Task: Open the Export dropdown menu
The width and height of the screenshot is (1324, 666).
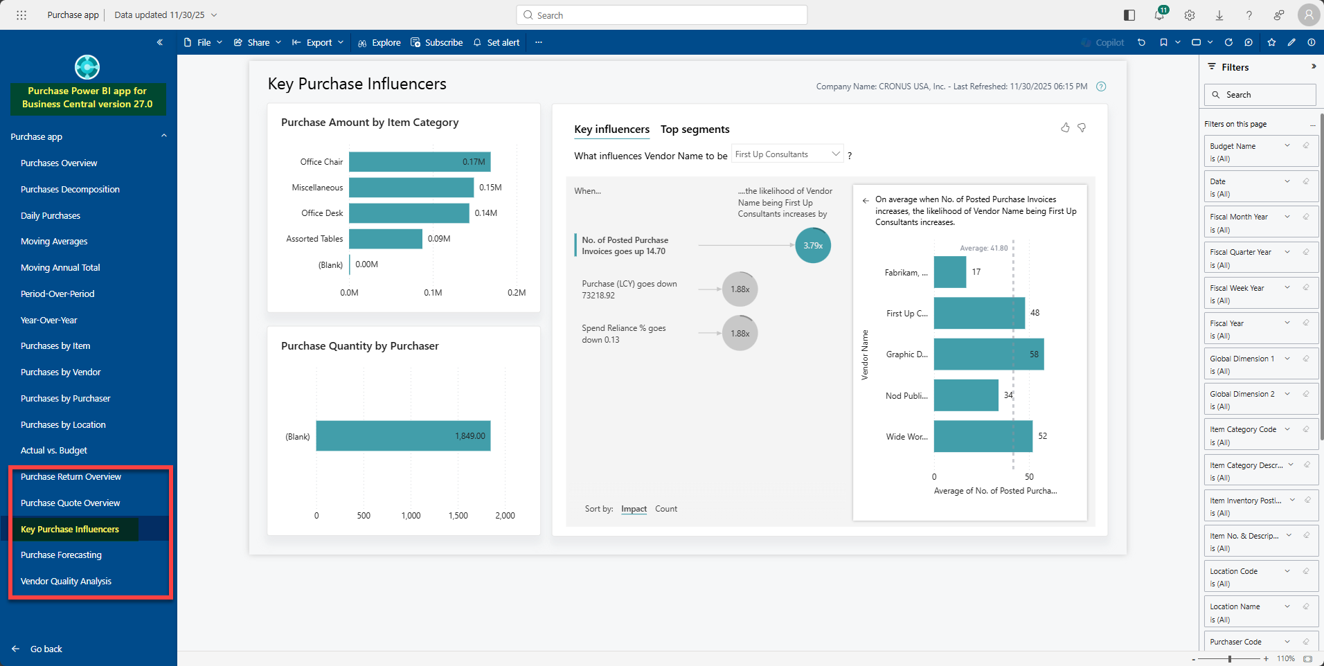Action: [318, 43]
